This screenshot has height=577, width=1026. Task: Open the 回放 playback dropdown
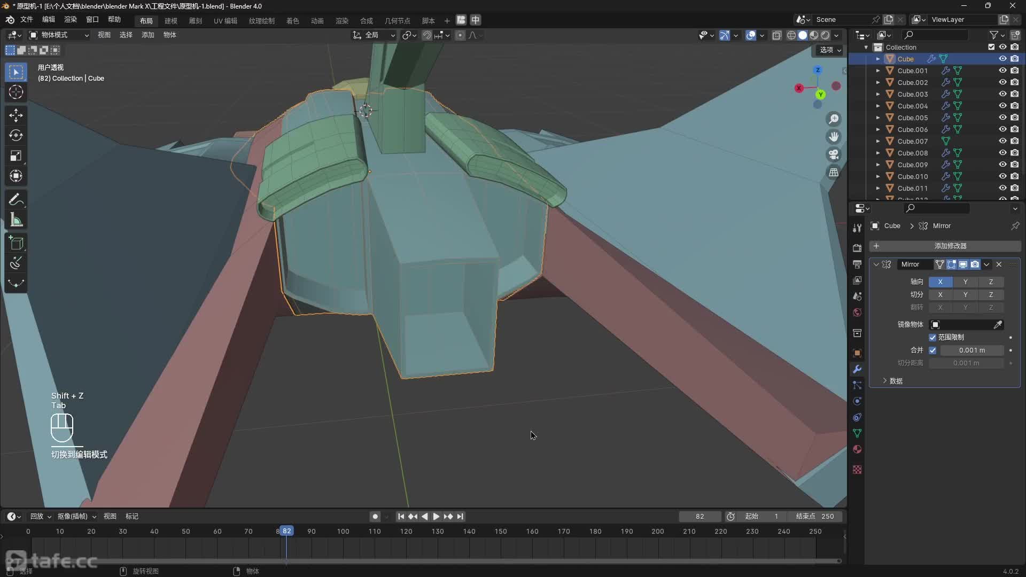(41, 517)
